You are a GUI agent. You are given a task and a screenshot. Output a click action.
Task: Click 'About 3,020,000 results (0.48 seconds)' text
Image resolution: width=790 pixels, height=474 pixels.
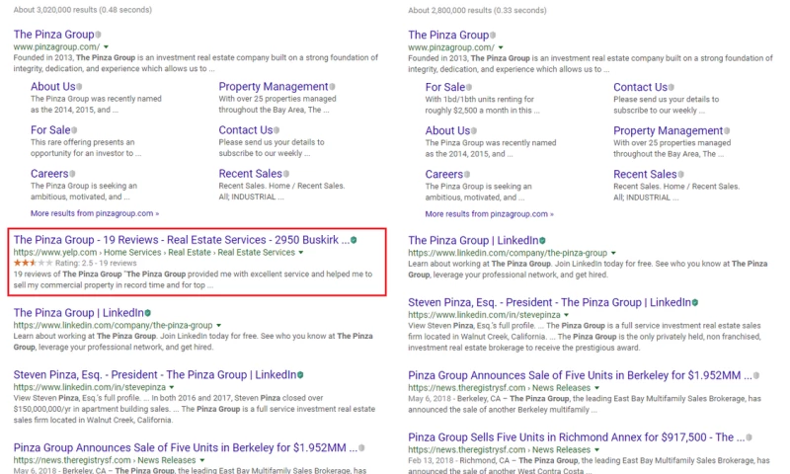(x=83, y=10)
